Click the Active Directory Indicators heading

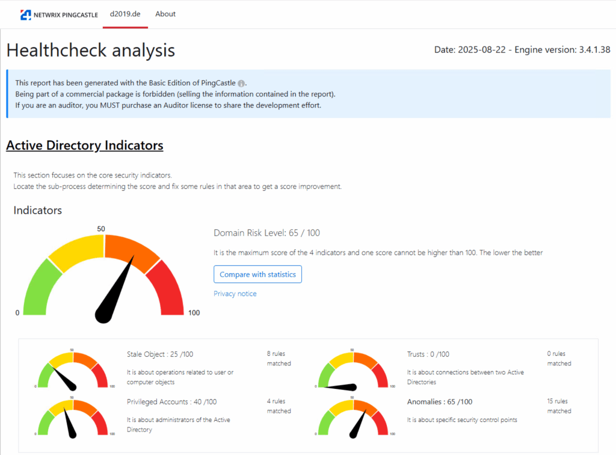click(84, 146)
